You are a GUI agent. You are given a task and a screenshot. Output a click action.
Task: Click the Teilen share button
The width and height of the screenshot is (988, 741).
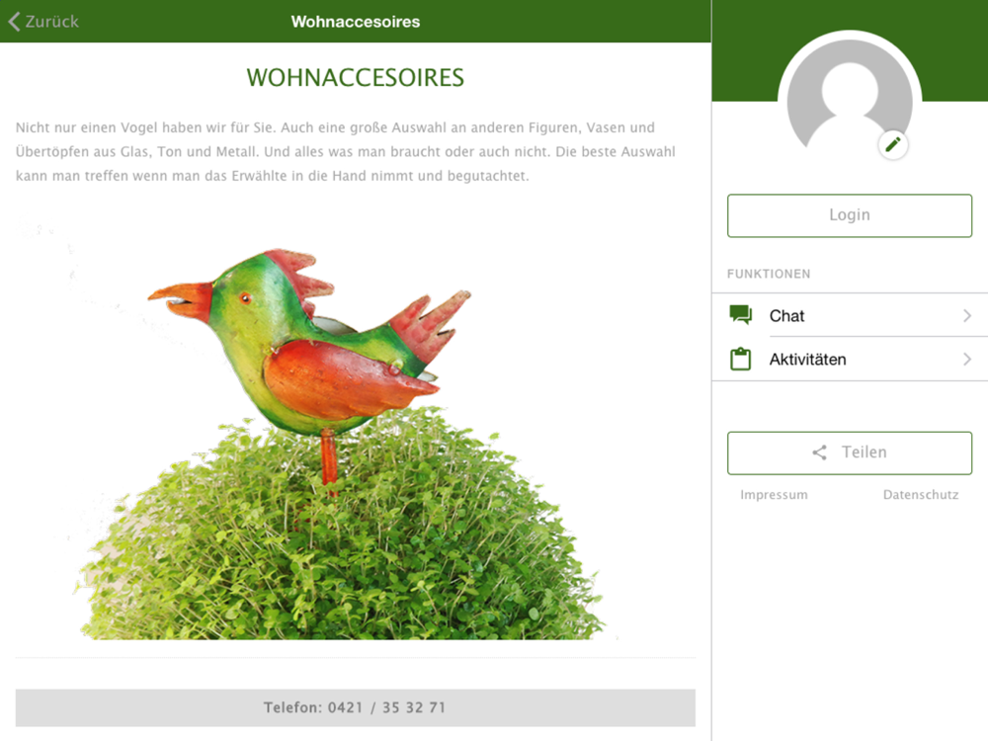[850, 453]
